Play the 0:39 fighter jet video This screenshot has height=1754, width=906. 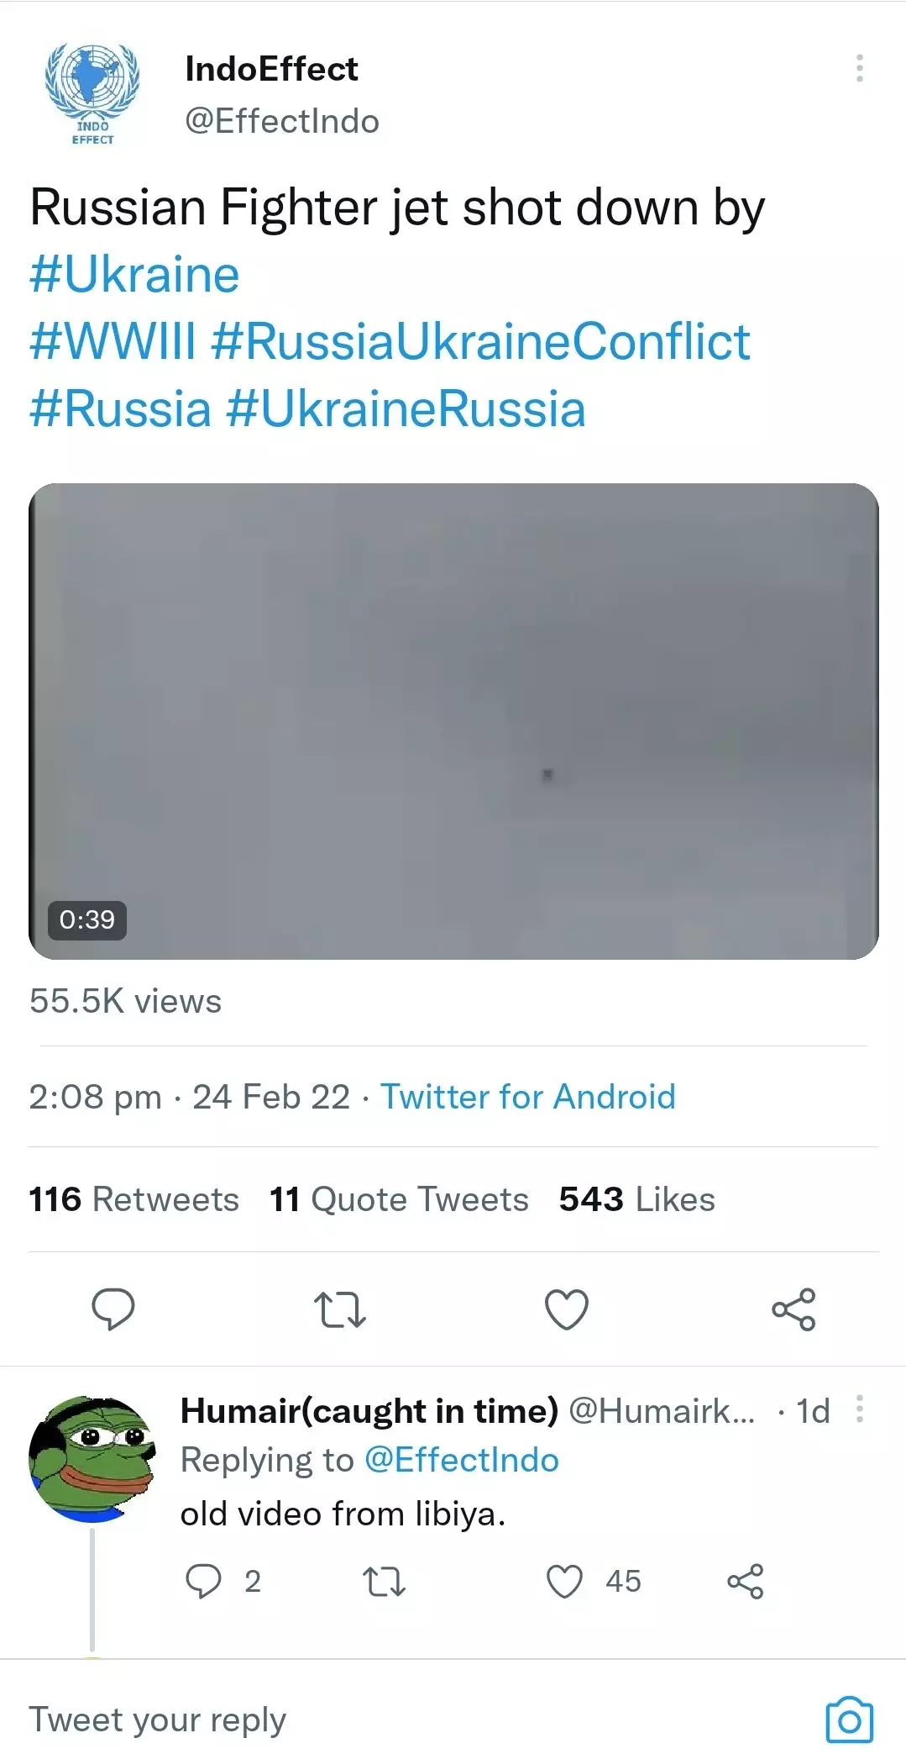[453, 721]
